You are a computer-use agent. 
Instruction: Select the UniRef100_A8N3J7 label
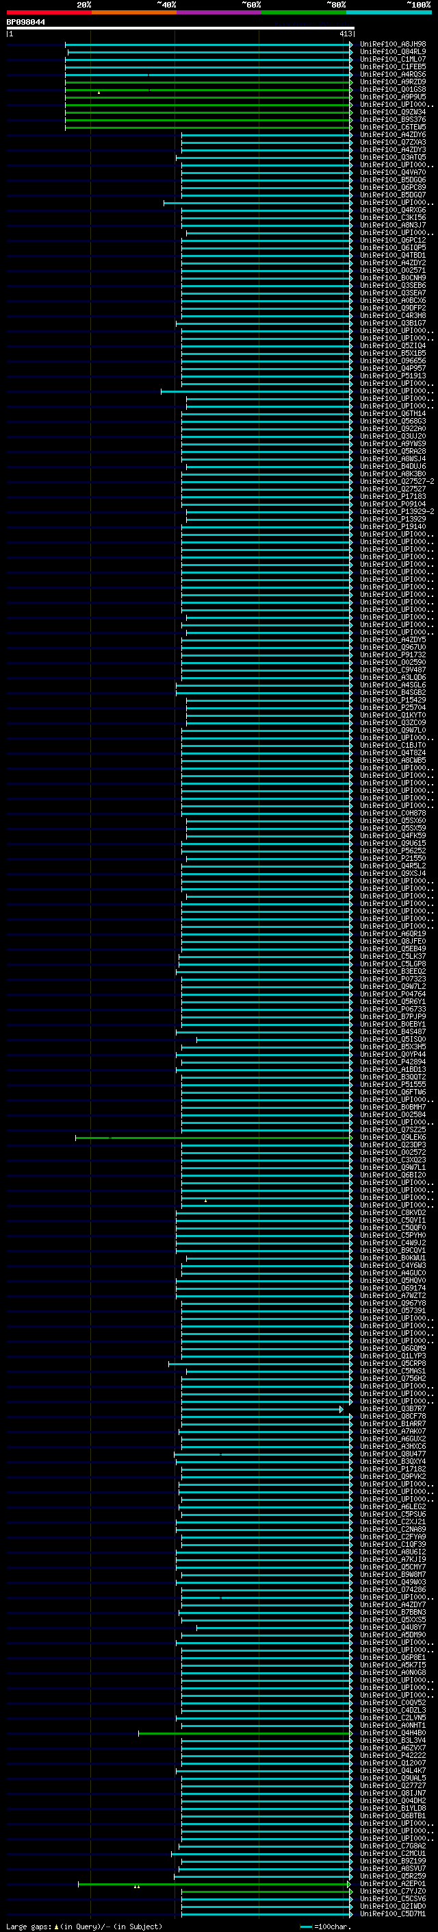(x=392, y=225)
